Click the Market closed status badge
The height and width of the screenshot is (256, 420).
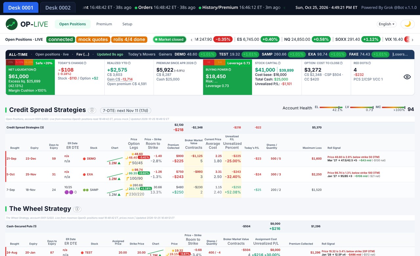coord(169,39)
